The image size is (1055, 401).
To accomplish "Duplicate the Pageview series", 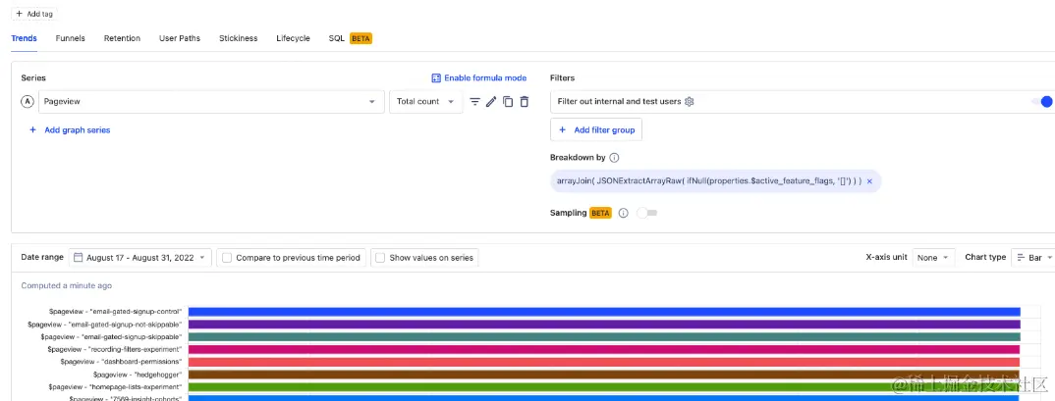I will pos(508,101).
